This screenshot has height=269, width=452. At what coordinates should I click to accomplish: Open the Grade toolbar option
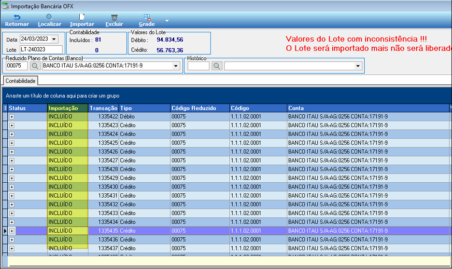click(x=147, y=21)
